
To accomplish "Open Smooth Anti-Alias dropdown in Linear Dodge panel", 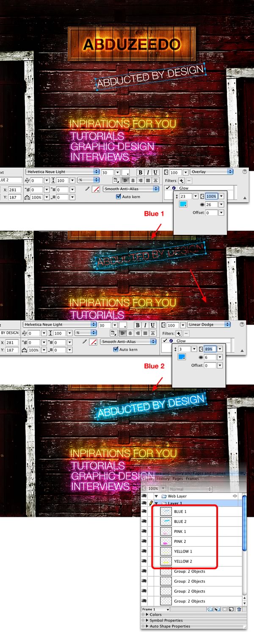I will click(x=129, y=342).
